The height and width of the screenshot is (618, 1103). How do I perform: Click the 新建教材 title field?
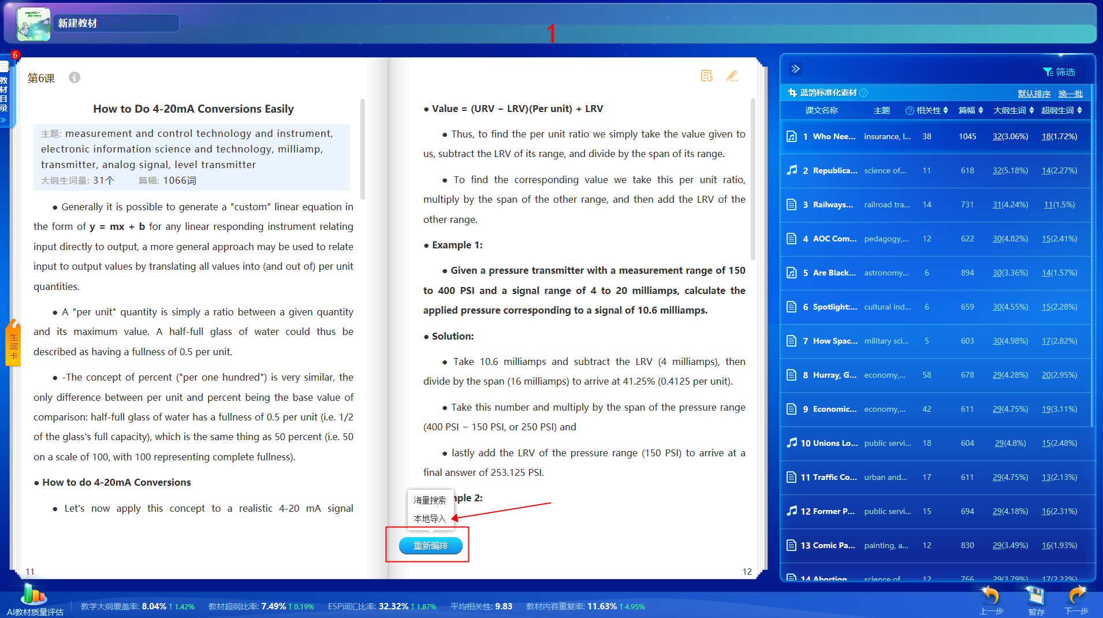pyautogui.click(x=115, y=23)
